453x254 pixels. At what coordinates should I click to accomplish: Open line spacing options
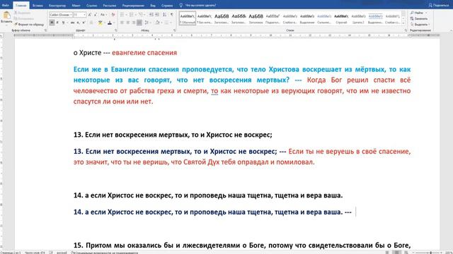(147, 23)
